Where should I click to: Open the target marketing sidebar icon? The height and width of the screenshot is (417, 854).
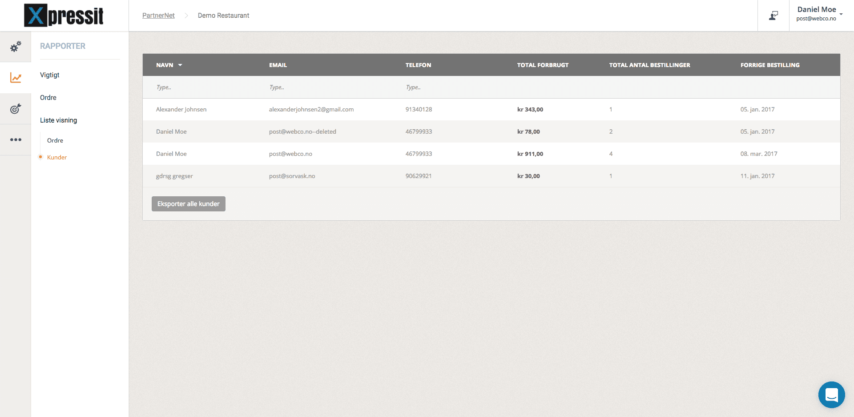coord(16,109)
